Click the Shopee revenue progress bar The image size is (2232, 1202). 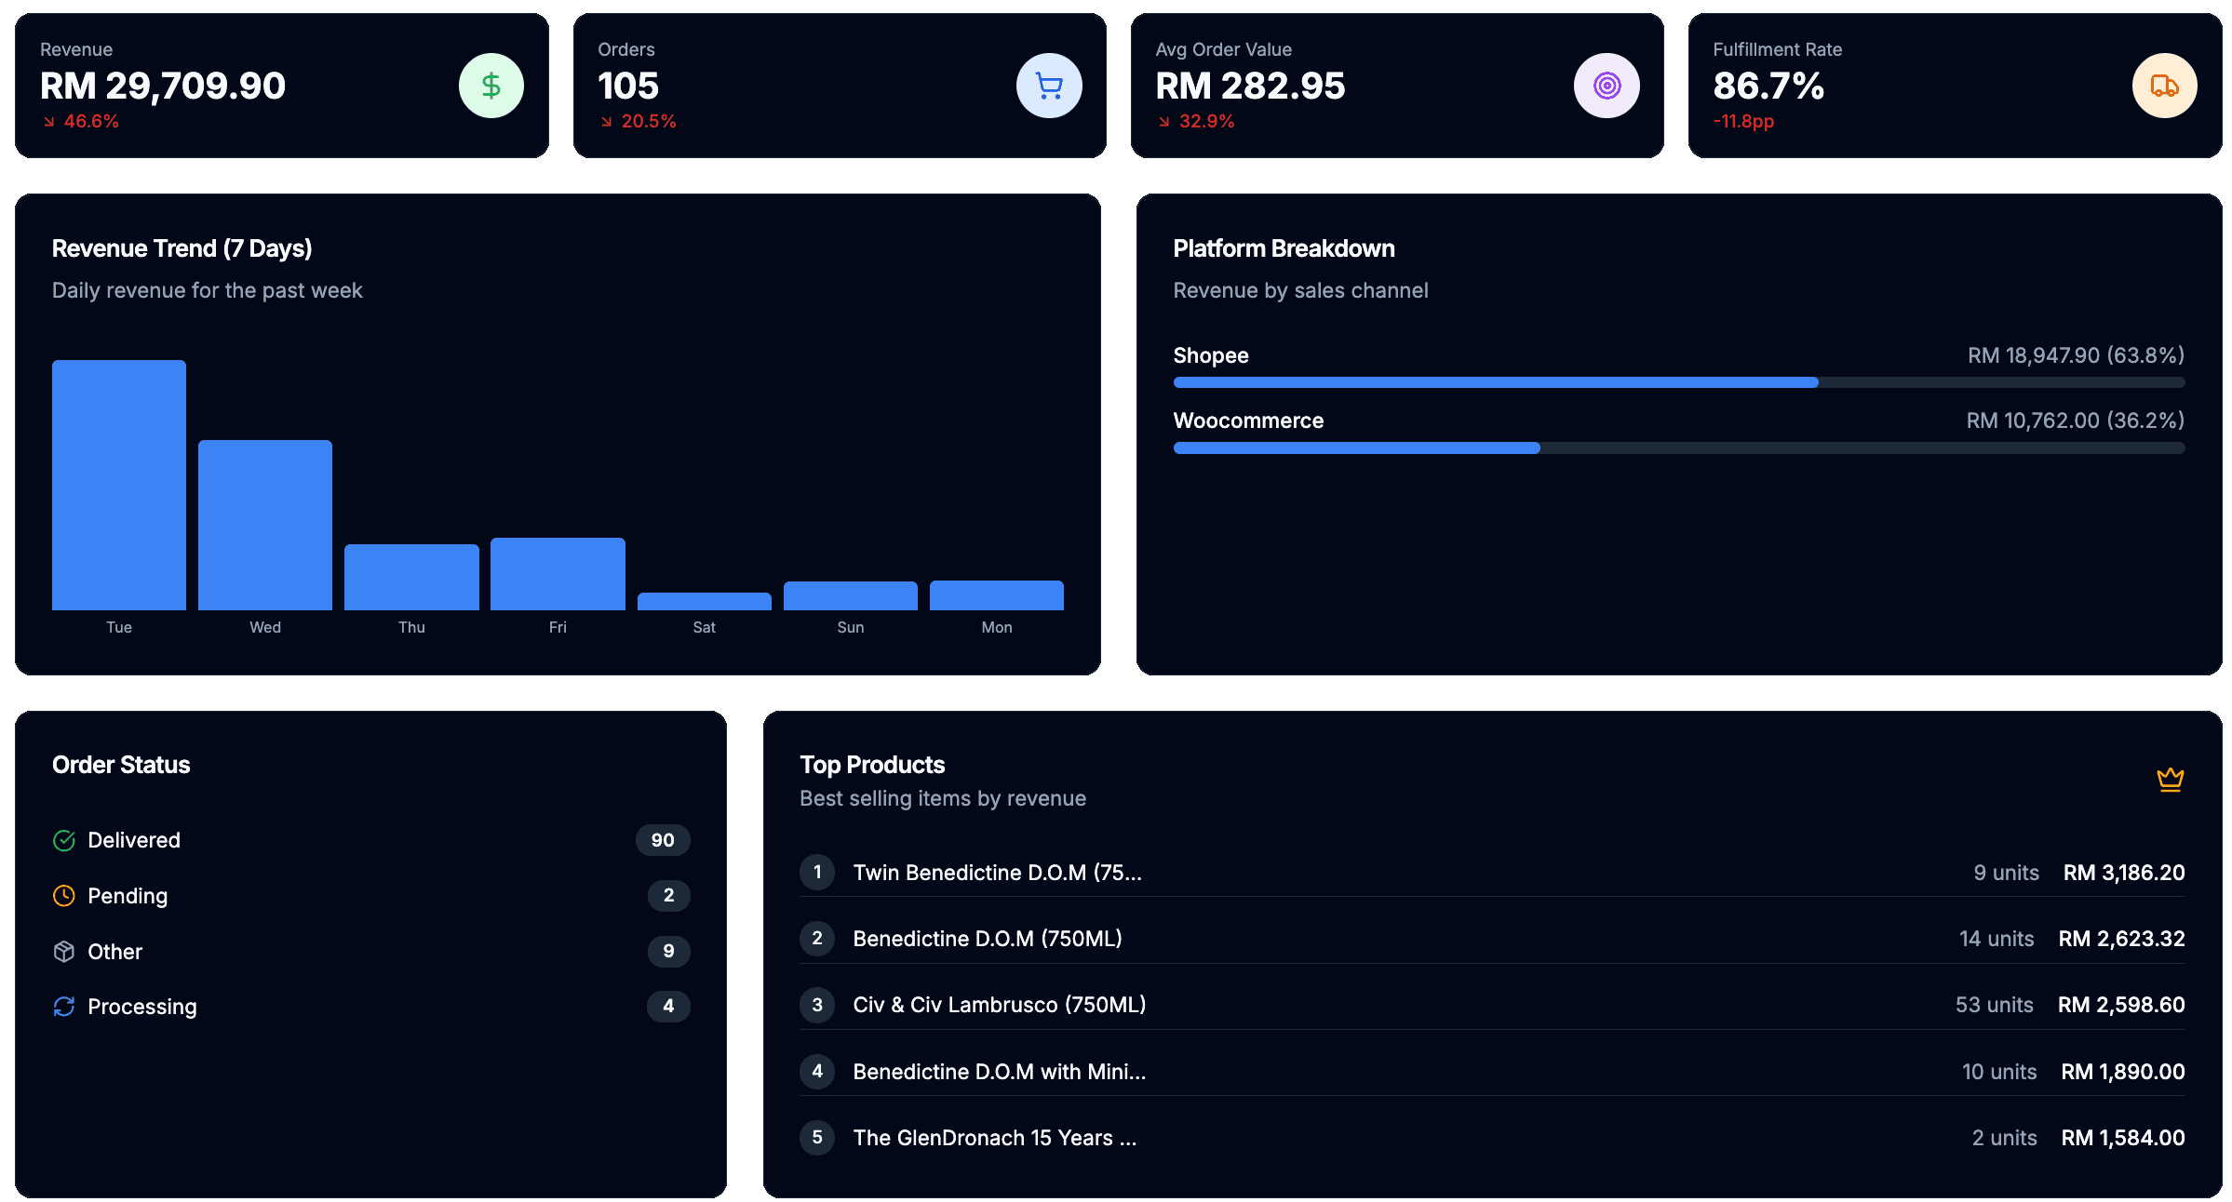coord(1678,382)
